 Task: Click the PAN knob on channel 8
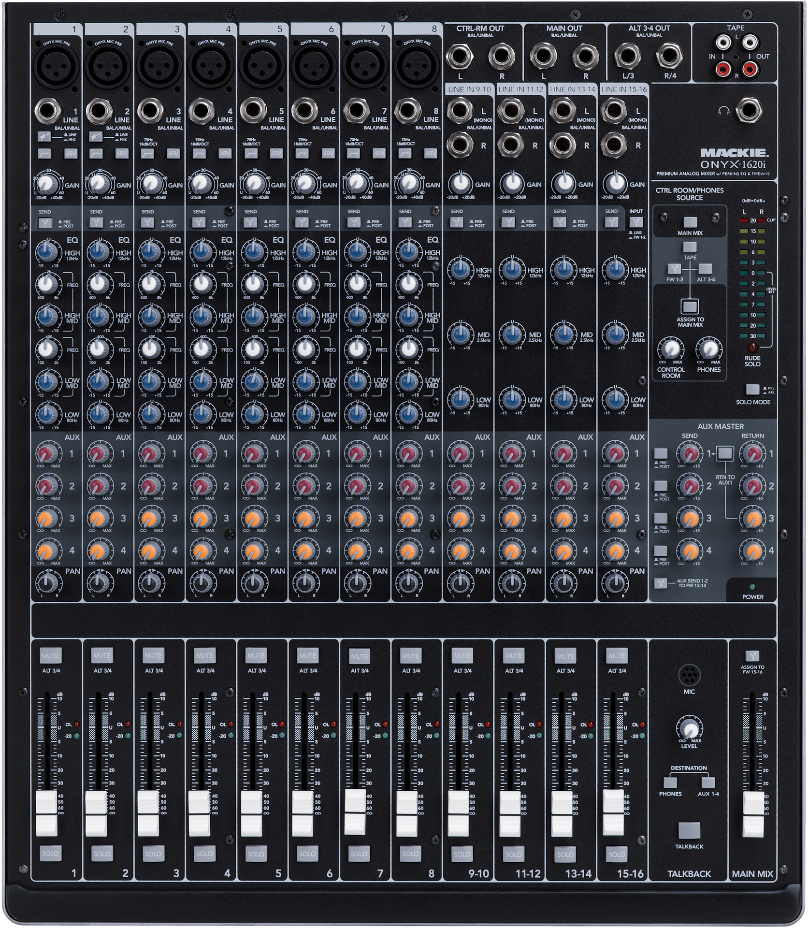(x=407, y=583)
